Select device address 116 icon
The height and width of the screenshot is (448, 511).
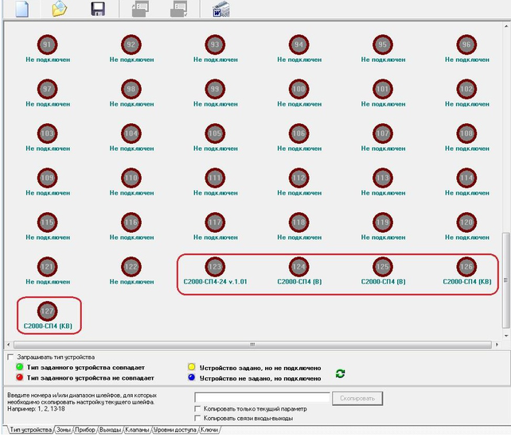click(131, 222)
